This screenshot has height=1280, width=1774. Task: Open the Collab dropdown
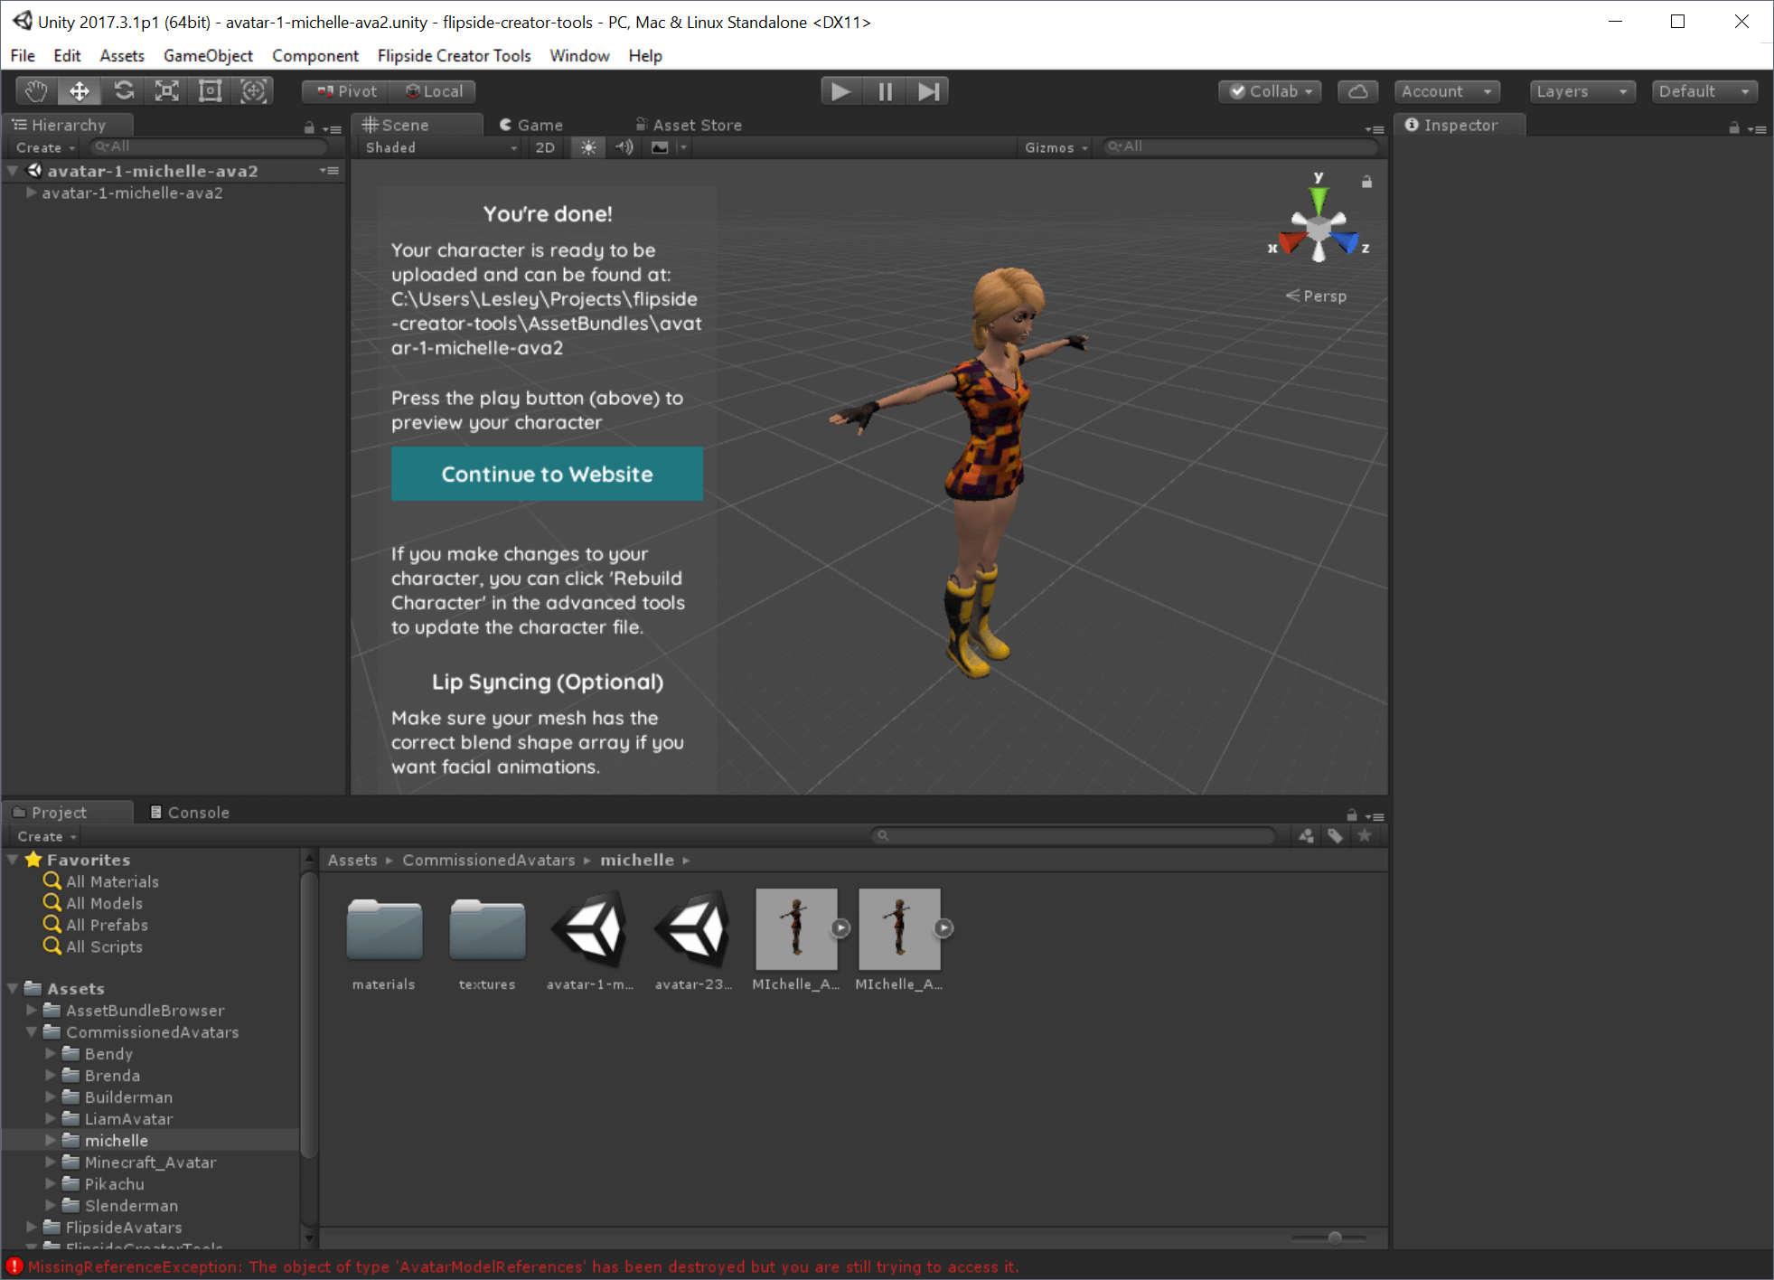tap(1270, 91)
